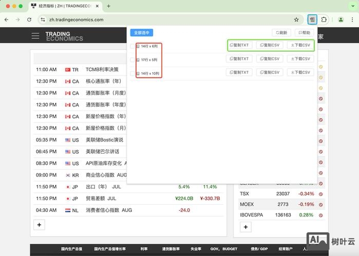
Task: Copy CSV for the 14行 x 10列 table
Action: (270, 72)
